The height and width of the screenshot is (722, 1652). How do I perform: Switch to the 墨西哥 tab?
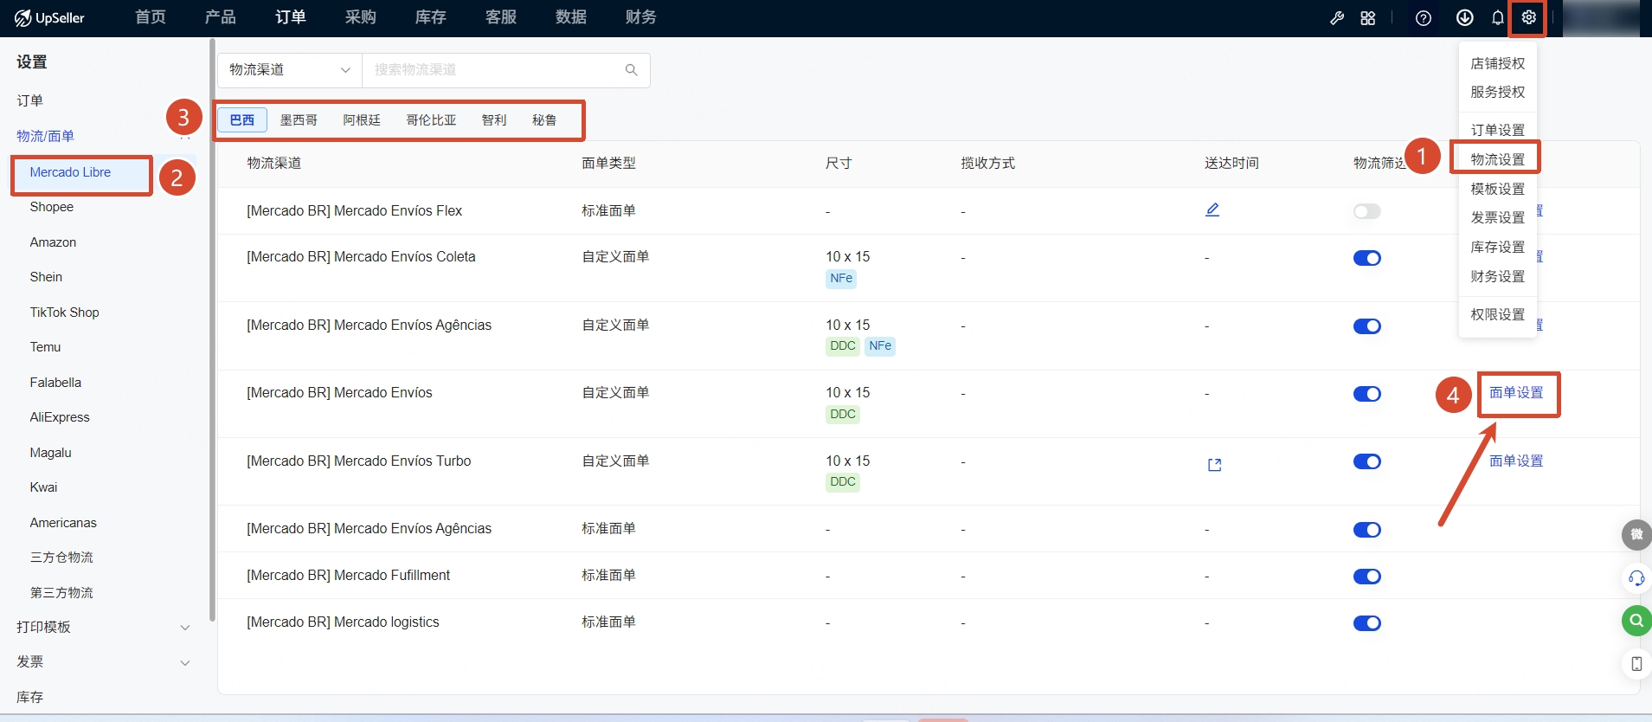pyautogui.click(x=299, y=120)
